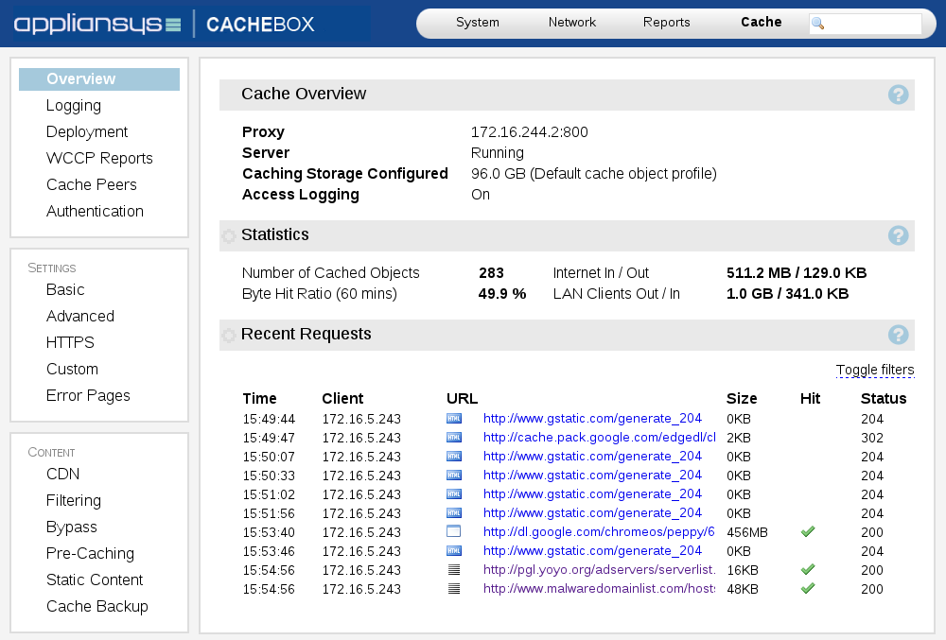Open the cache.pack.google.com URL link
Viewport: 946px width, 640px height.
(599, 438)
